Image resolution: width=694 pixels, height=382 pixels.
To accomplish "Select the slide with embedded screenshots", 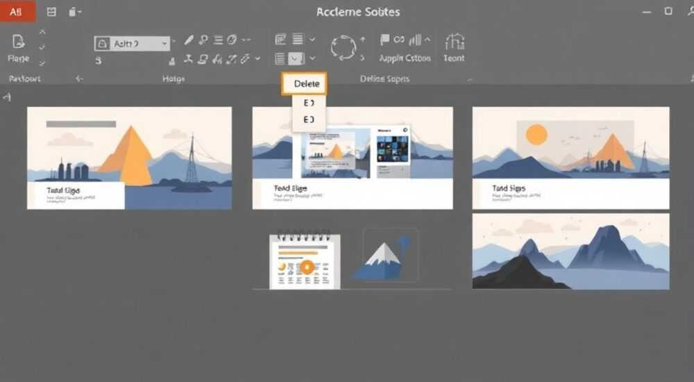I will pos(353,158).
